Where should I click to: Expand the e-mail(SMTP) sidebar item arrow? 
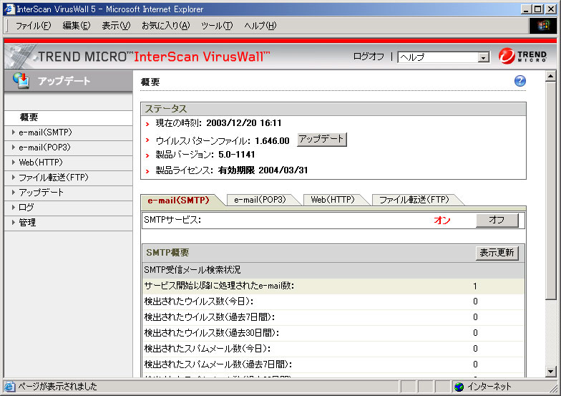(13, 132)
